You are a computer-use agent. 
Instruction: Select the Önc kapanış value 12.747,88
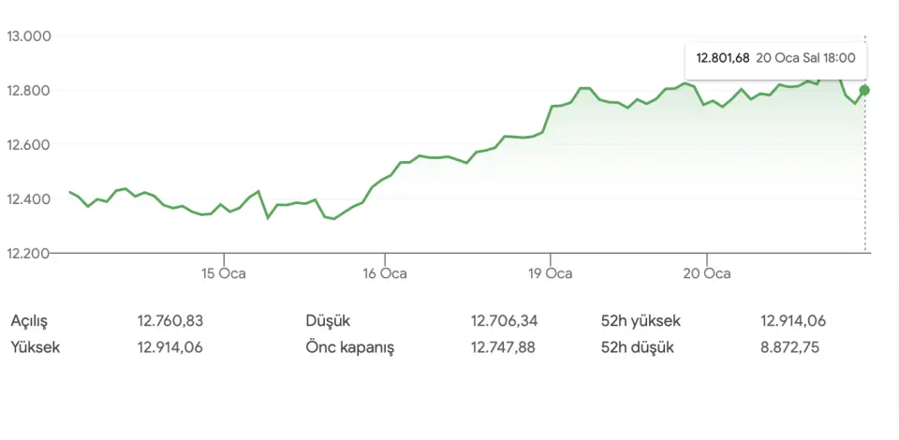[504, 347]
